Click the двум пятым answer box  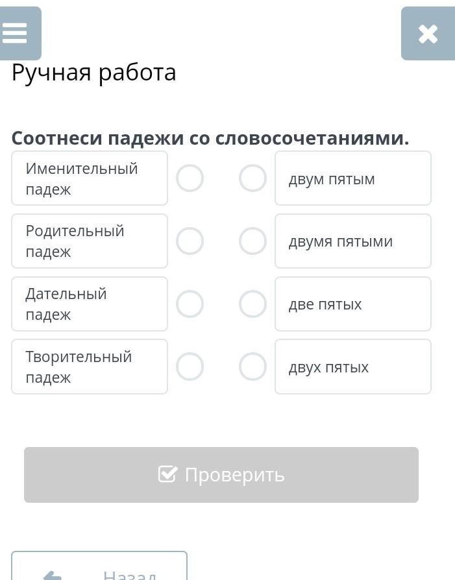coord(353,178)
